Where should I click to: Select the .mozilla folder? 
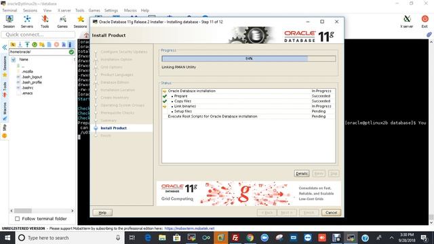(27, 71)
